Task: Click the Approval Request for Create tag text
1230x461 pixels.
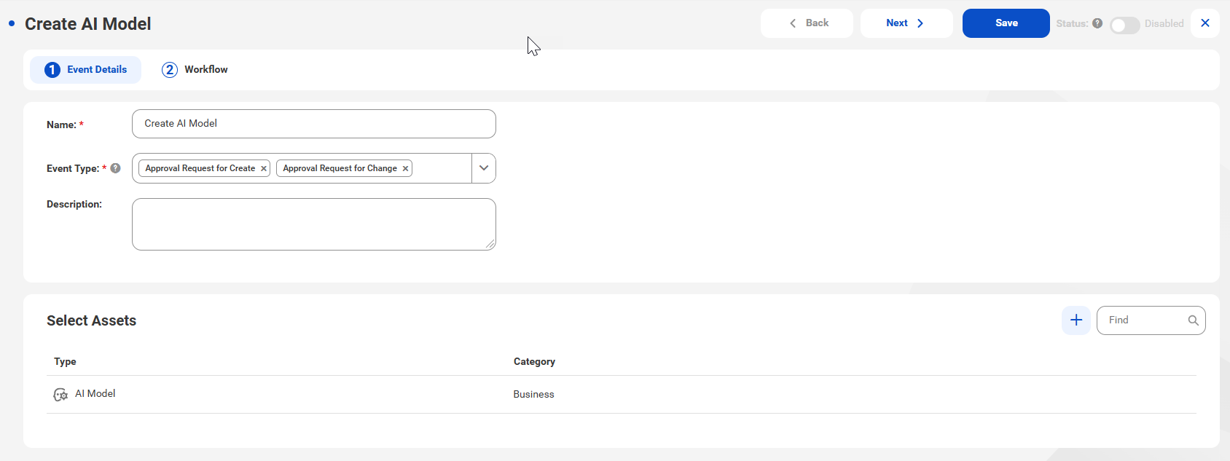Action: point(200,168)
